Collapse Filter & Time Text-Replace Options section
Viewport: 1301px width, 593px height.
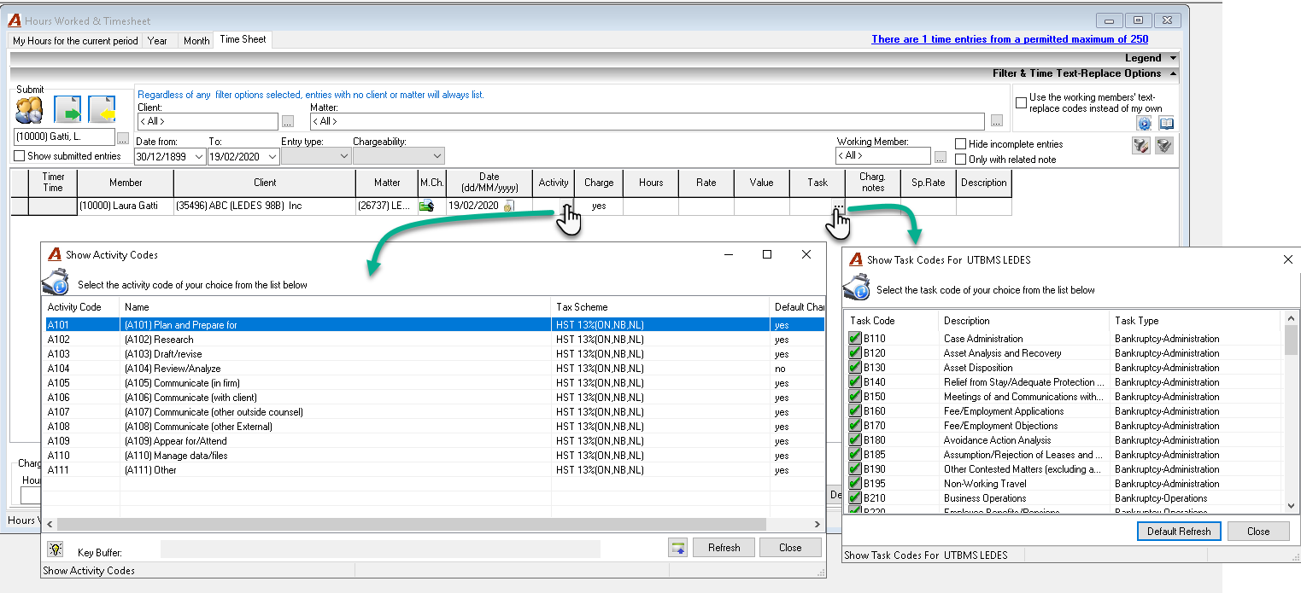1174,73
